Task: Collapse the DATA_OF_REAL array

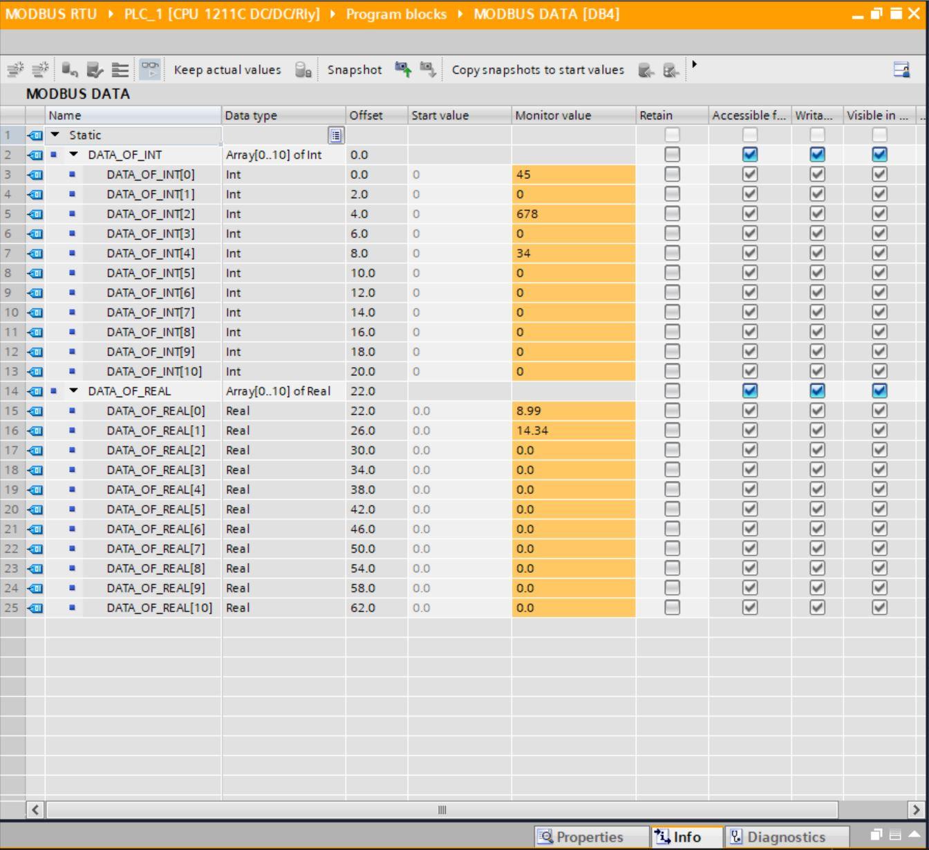Action: pos(74,391)
